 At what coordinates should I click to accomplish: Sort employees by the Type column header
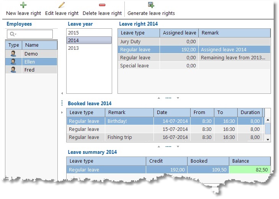tap(14, 45)
